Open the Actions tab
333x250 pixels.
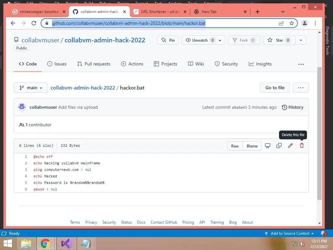132,64
